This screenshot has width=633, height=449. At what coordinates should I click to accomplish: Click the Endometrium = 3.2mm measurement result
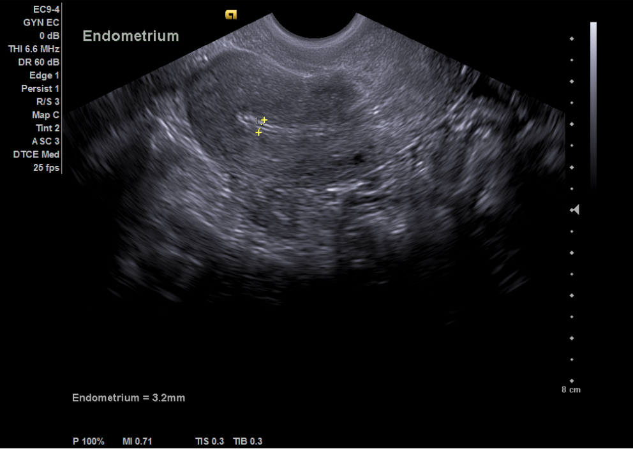128,398
